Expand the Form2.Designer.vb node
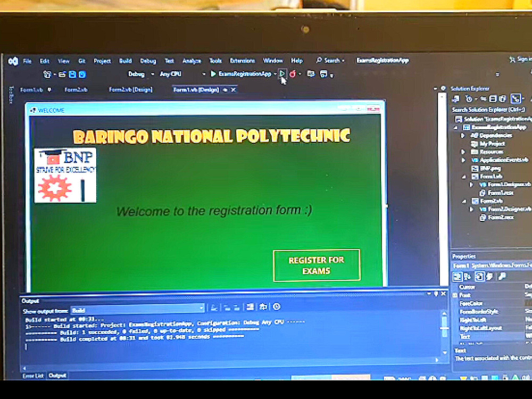 [471, 209]
